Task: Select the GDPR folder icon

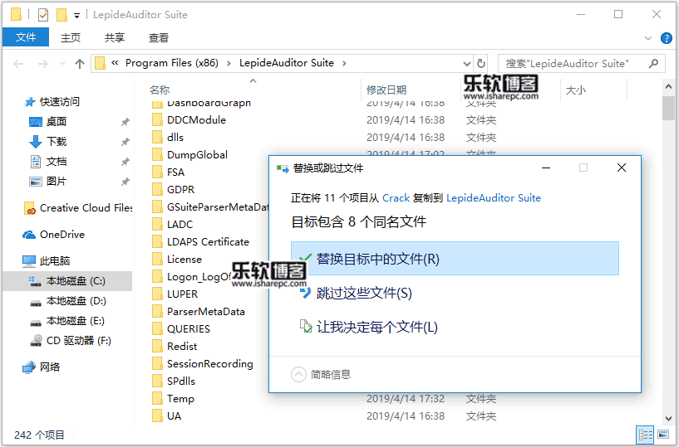Action: click(158, 189)
